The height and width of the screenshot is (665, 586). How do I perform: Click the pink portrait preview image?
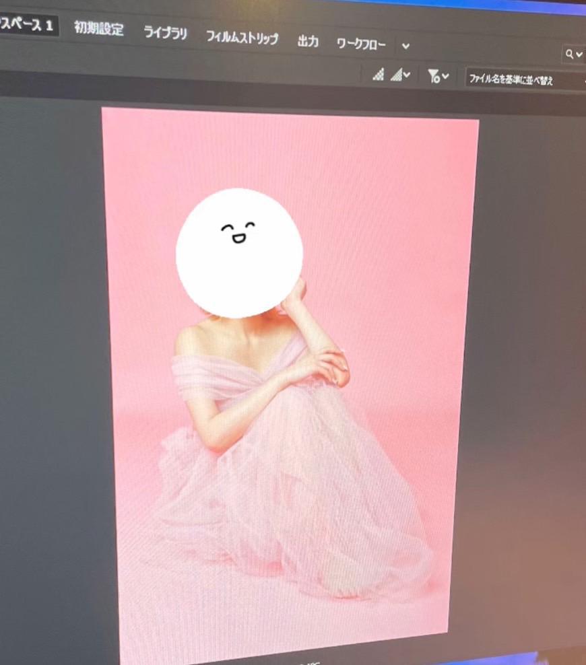(377, 202)
